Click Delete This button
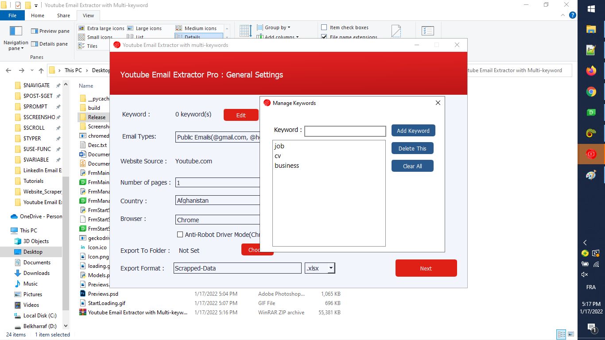This screenshot has width=605, height=340. pos(412,148)
